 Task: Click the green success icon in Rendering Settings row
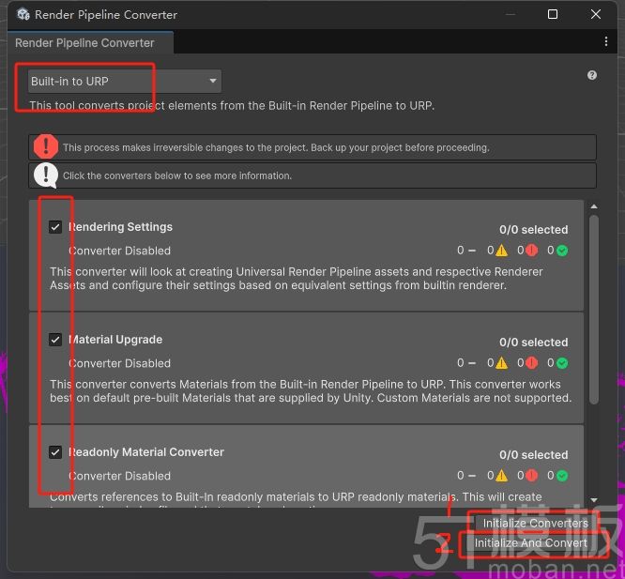(562, 251)
